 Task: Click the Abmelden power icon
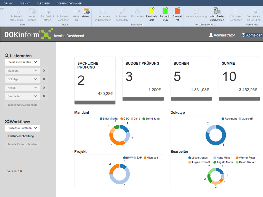click(x=243, y=35)
